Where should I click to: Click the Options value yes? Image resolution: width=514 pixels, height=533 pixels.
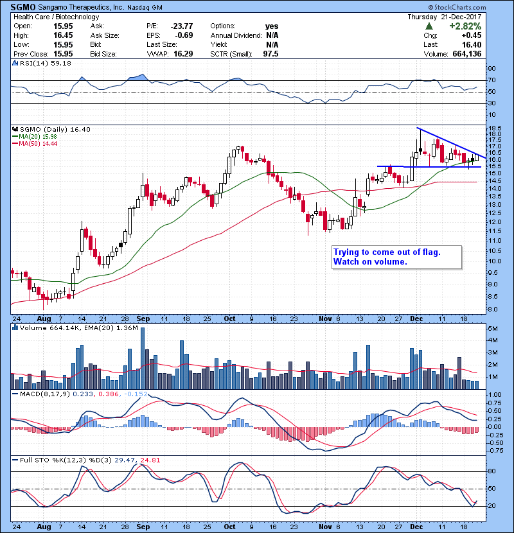272,26
